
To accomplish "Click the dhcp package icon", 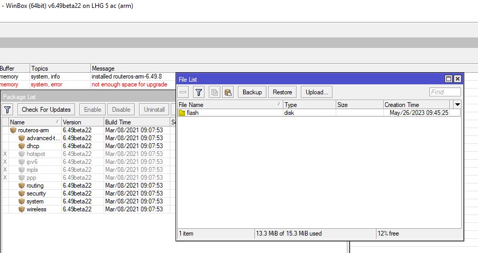I will pyautogui.click(x=22, y=146).
